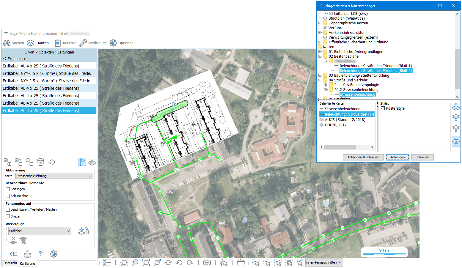Screen dimensions: 462x268
Task: Click the info cursor identify tool
Action: [x=224, y=262]
